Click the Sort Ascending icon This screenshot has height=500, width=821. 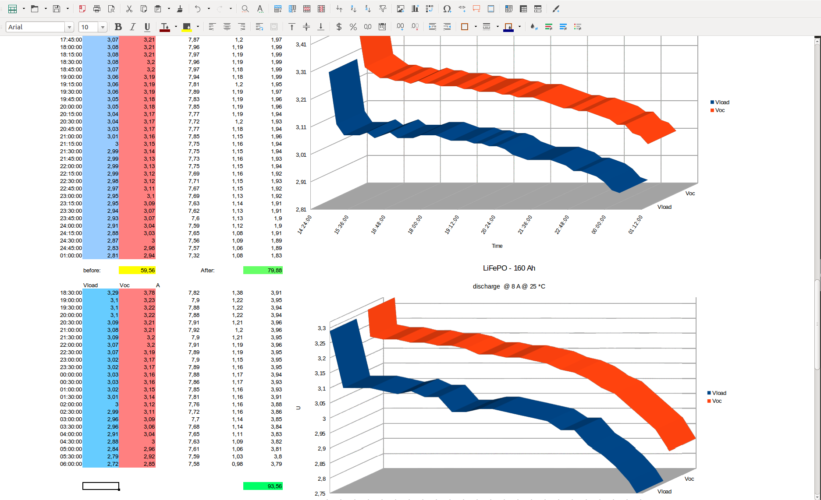tap(353, 9)
